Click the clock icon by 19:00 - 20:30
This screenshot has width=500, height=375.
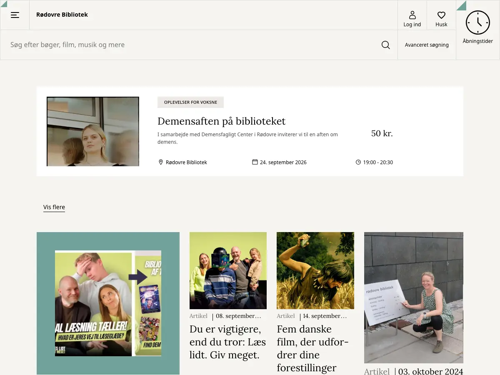point(358,162)
